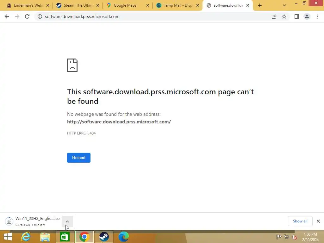Close the Steam tab

98,6
